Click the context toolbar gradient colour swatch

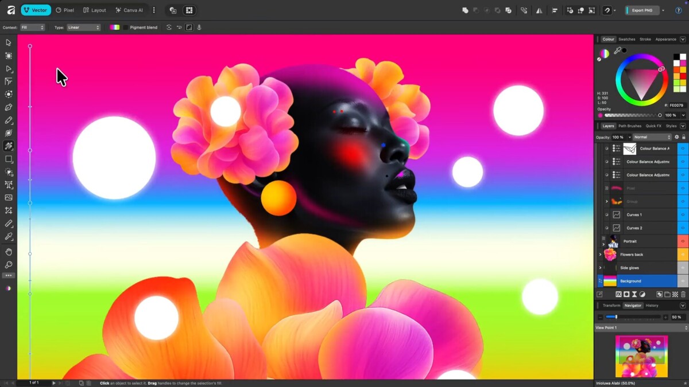pyautogui.click(x=115, y=28)
